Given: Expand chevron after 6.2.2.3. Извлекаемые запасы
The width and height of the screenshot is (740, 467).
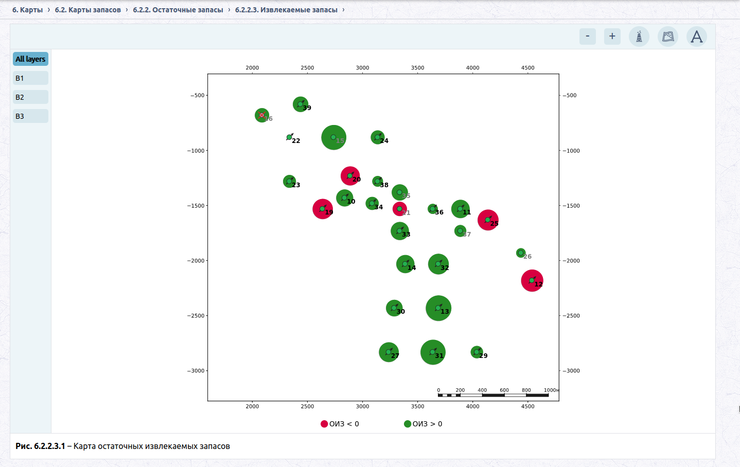Looking at the screenshot, I should point(343,10).
